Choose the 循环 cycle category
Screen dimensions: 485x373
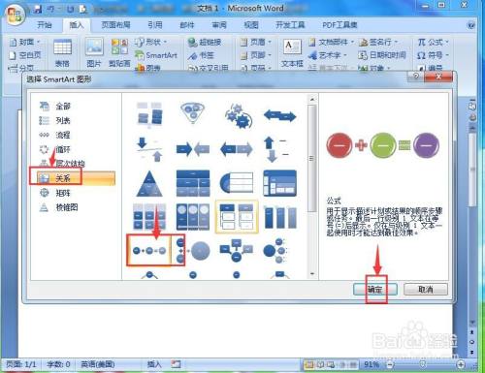coord(63,149)
